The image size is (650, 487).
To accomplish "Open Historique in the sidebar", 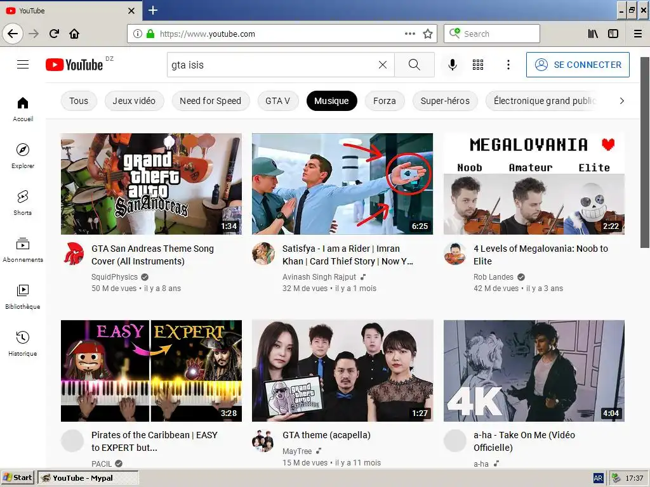I will (x=23, y=343).
